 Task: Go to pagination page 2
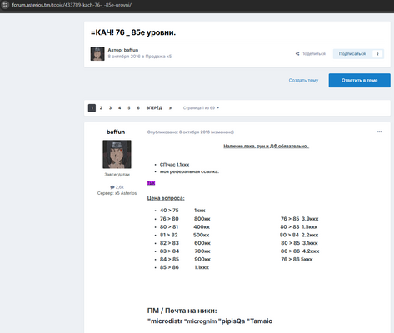101,108
